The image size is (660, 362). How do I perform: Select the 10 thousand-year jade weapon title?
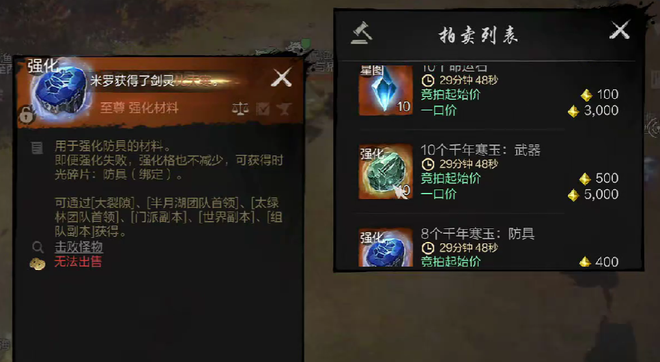pyautogui.click(x=480, y=151)
